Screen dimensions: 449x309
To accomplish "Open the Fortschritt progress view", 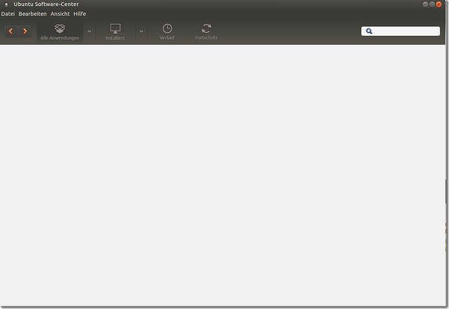I will (x=206, y=32).
